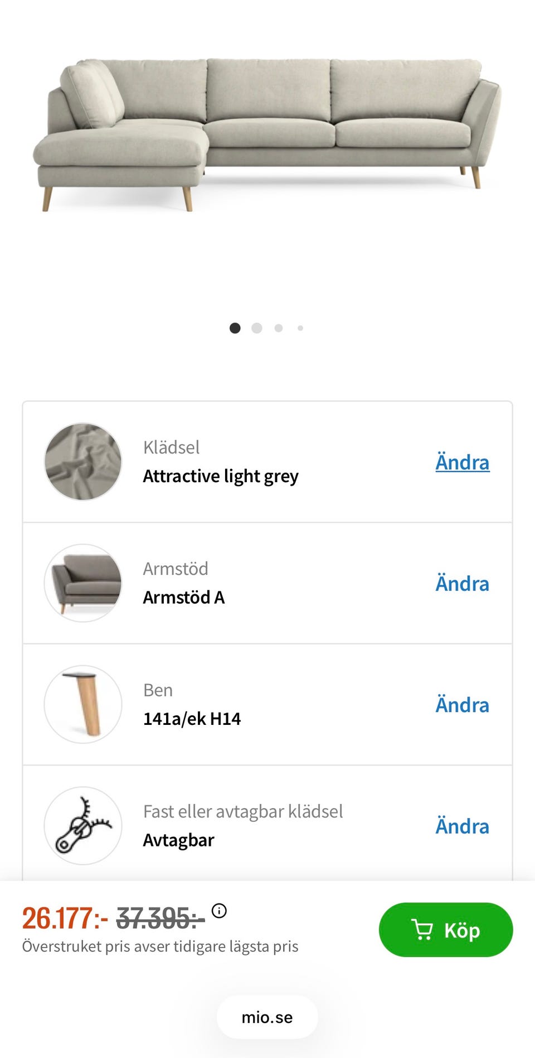
Task: Click the Attractive light grey fabric swatch
Action: (x=83, y=461)
